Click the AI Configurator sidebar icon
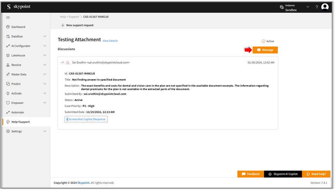The image size is (335, 190). point(8,46)
